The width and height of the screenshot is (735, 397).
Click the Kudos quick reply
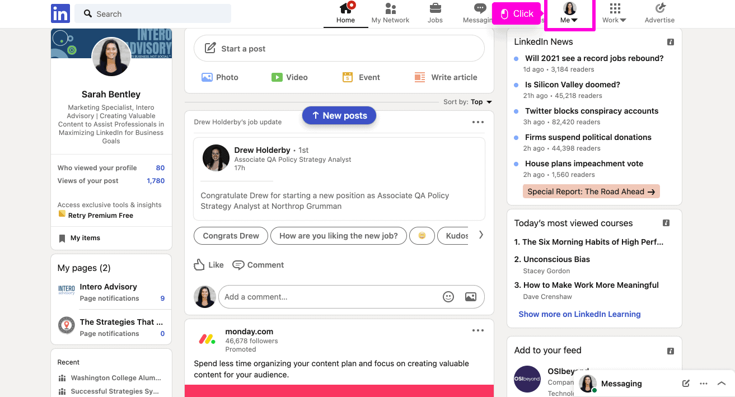[453, 236]
